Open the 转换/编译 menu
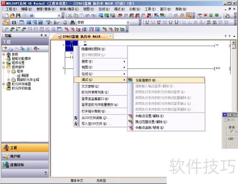The width and height of the screenshot is (238, 184). coord(69,9)
